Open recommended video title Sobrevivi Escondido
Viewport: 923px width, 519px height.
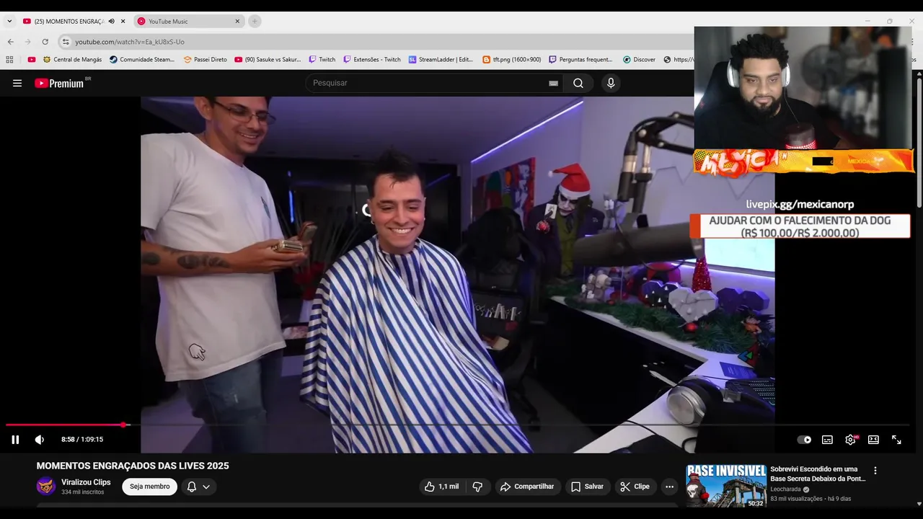818,474
